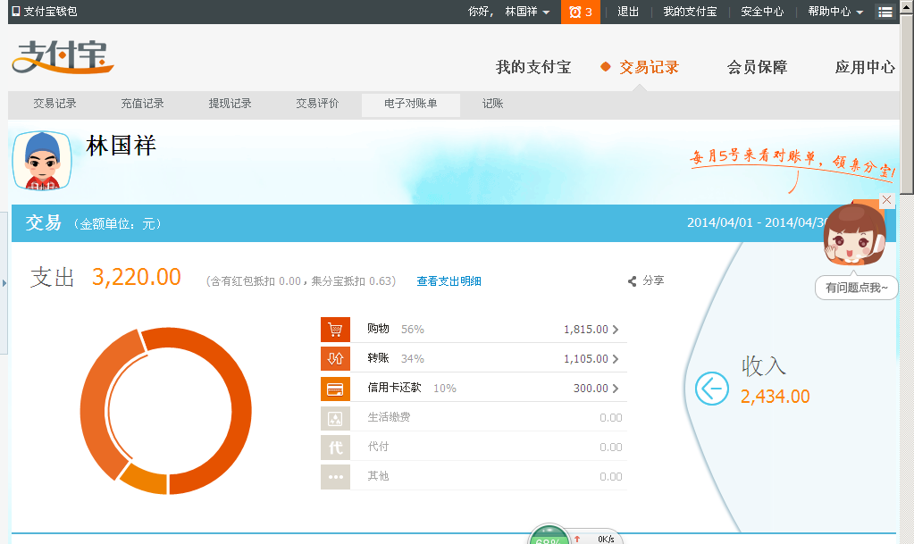Switch to the 电子对账单 tab

pyautogui.click(x=410, y=104)
